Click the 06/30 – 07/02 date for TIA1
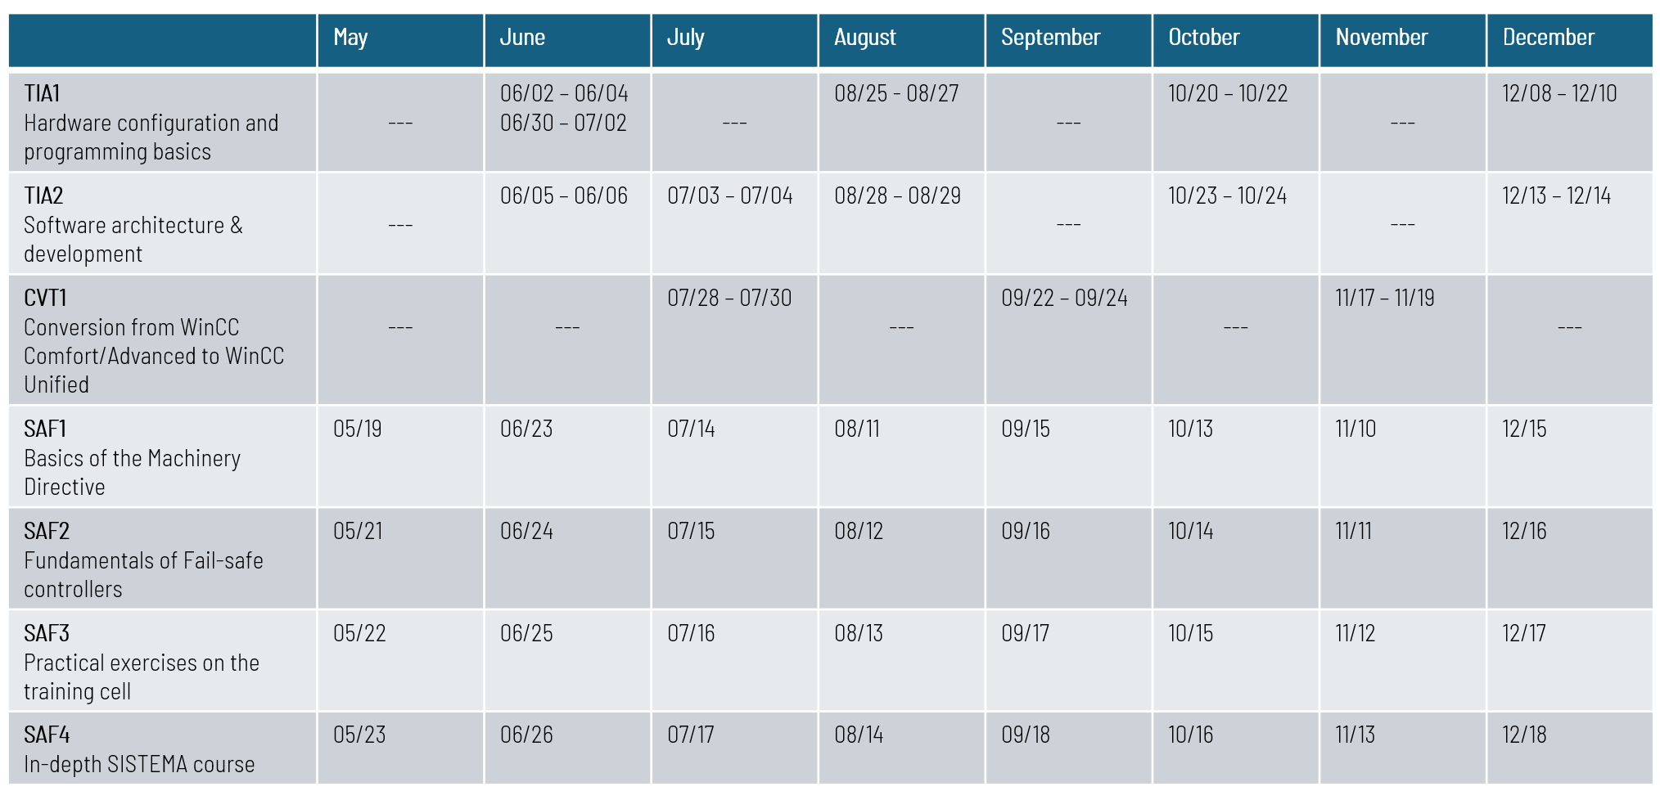 (x=563, y=123)
